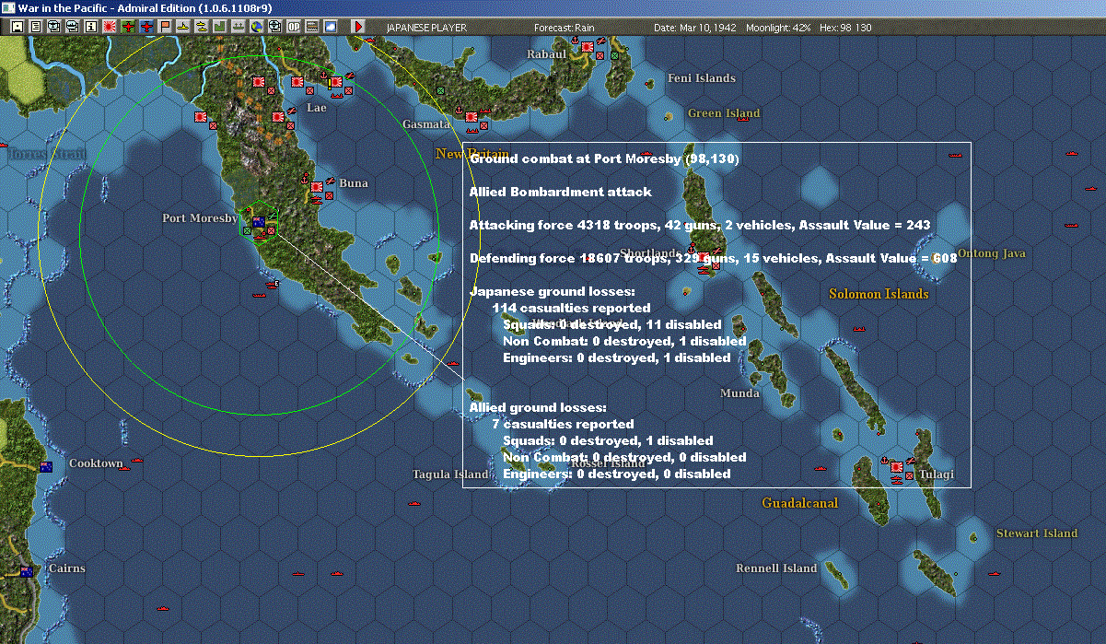Screen dimensions: 1106x644
Task: Click the two yellow ships toolbar icon
Action: (202, 27)
